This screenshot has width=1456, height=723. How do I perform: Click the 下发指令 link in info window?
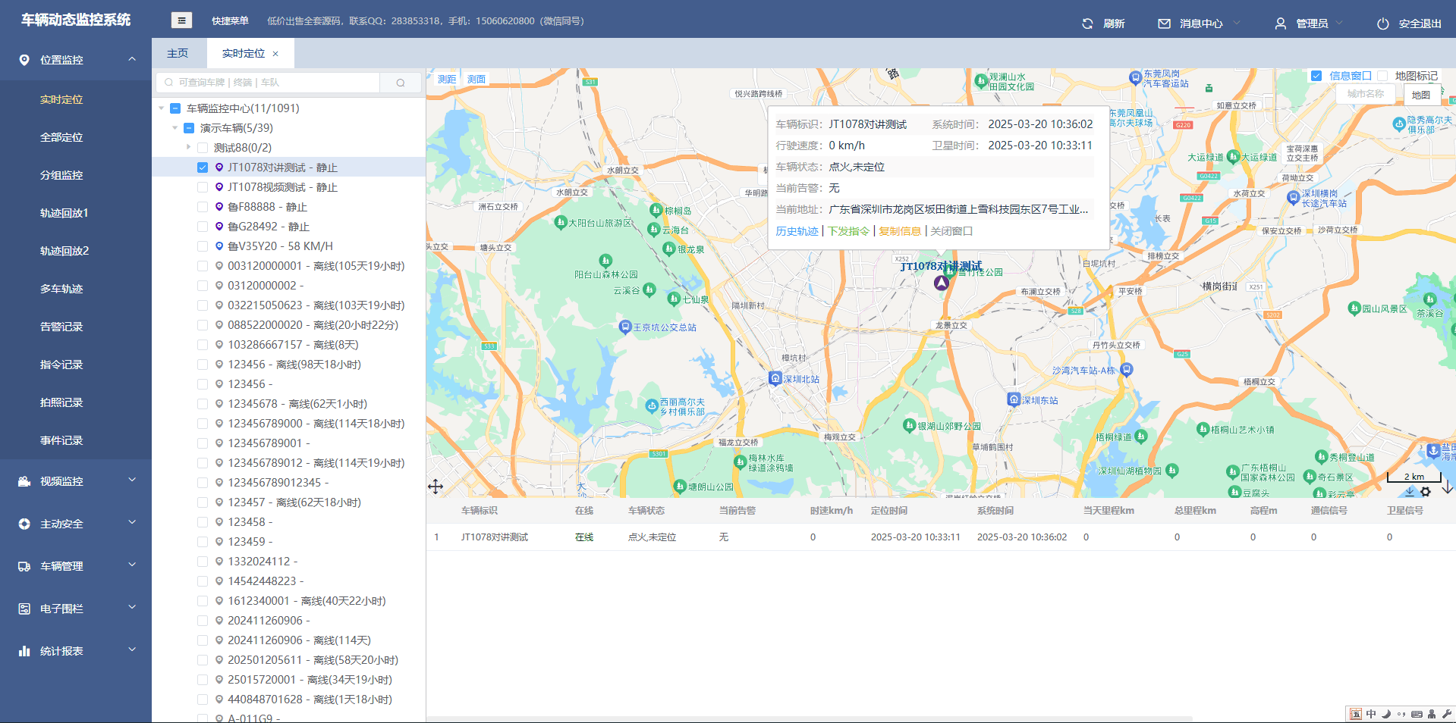848,231
